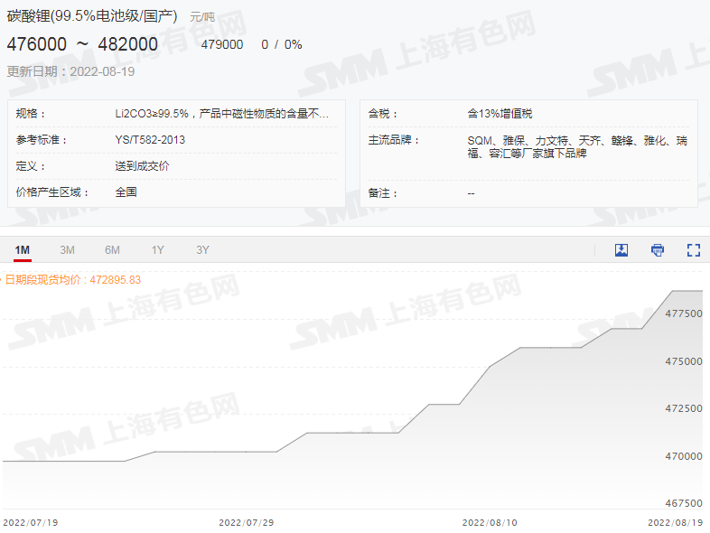Click the definition value 送到成交价
Screen dimensions: 710x533
coord(142,166)
